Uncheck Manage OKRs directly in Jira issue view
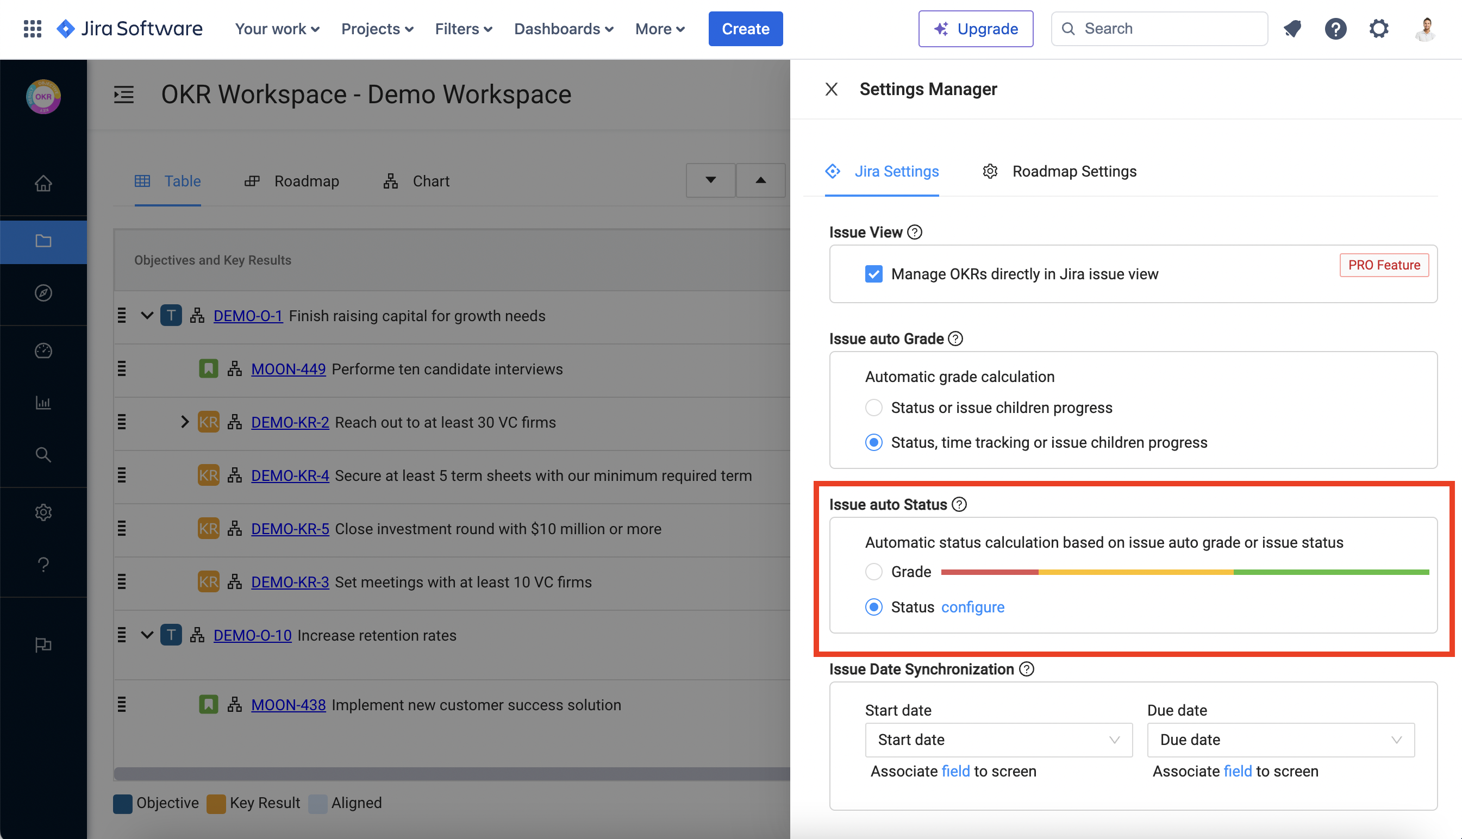Viewport: 1462px width, 839px height. (x=873, y=274)
